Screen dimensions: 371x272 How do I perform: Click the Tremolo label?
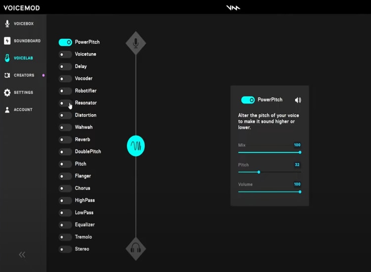point(83,237)
